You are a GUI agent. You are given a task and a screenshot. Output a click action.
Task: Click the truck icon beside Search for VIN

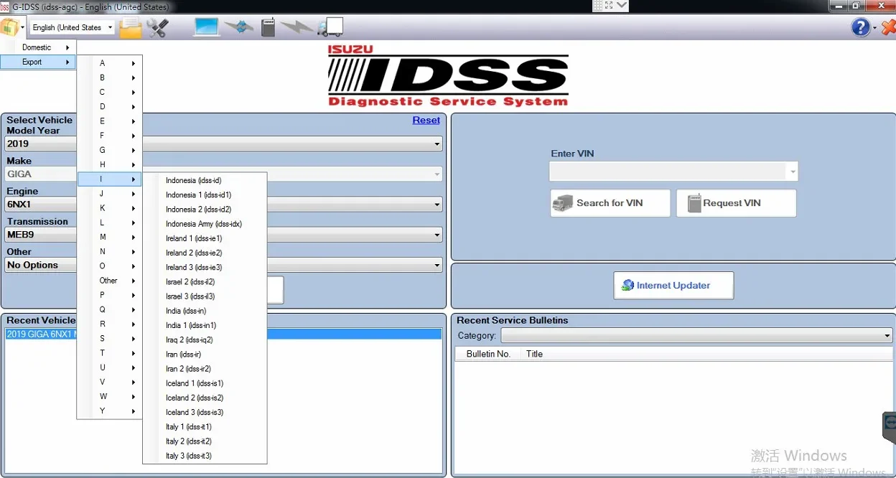tap(563, 203)
